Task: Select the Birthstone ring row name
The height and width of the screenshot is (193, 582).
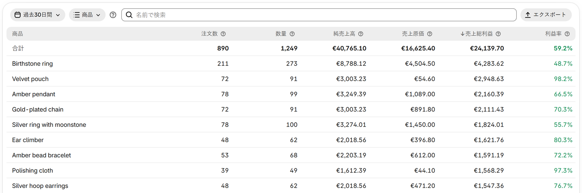Action: [x=32, y=63]
